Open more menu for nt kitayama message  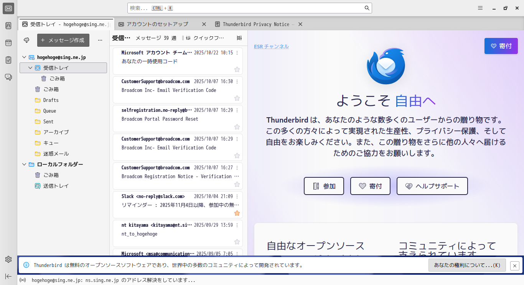(x=237, y=225)
